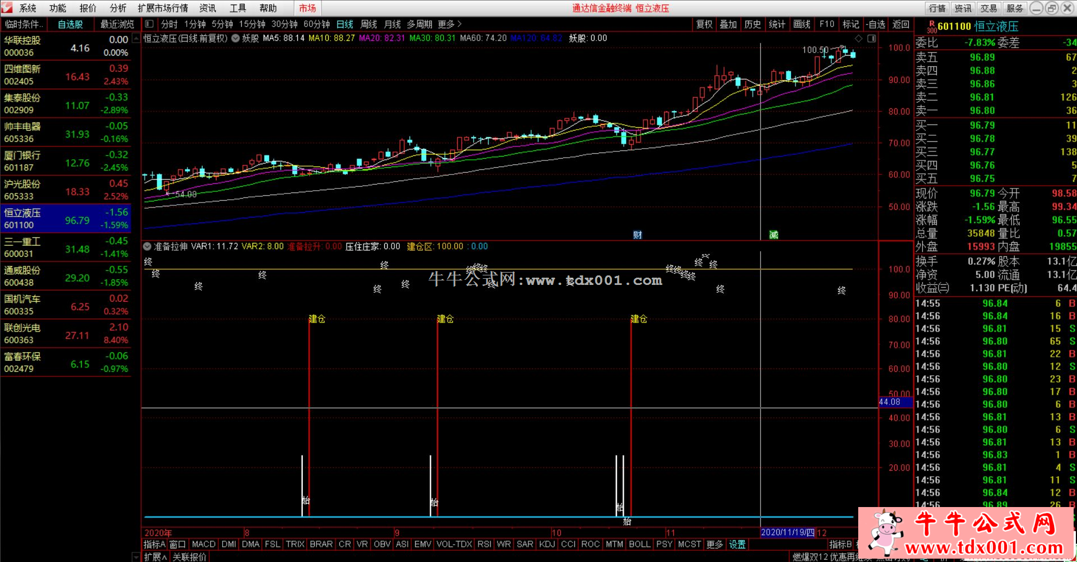Click the 减 marker on the chart

click(774, 235)
